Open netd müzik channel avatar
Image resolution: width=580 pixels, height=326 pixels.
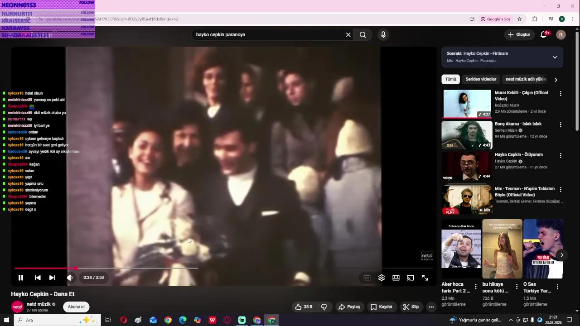point(17,307)
